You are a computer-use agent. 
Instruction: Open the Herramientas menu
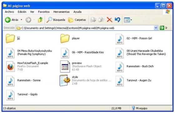pos(62,12)
